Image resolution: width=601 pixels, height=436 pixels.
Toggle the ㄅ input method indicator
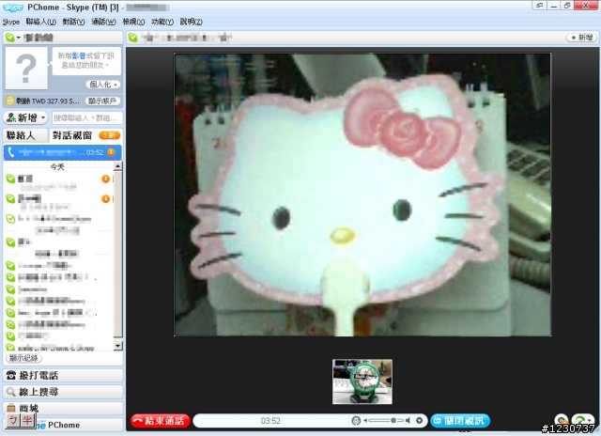click(13, 420)
